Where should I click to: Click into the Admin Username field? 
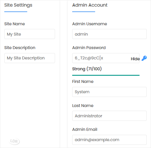coord(109,34)
